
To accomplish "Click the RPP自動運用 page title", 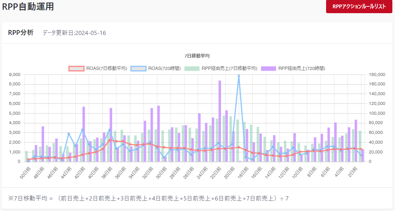I will click(28, 7).
